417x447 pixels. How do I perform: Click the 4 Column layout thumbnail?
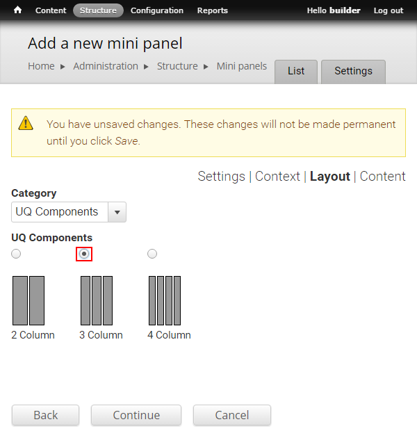coord(165,300)
